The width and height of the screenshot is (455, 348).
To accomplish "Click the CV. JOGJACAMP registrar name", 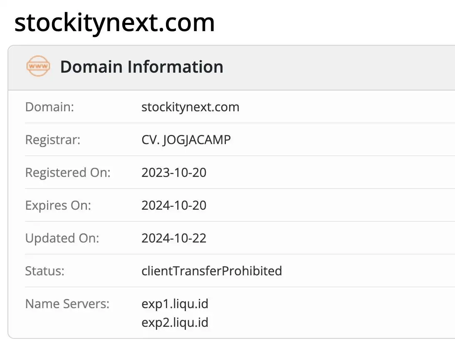I will (x=186, y=140).
